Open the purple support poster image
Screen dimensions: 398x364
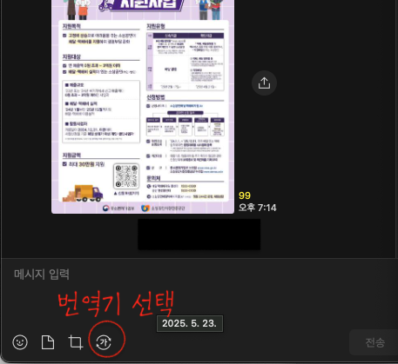pos(143,107)
